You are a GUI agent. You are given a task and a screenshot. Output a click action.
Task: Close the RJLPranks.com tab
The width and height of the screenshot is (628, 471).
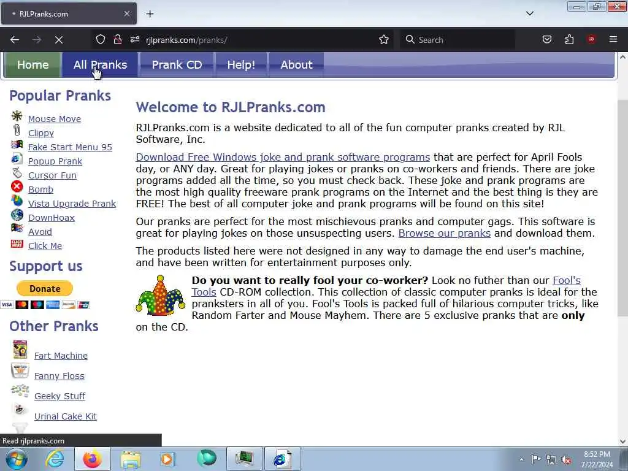pos(127,13)
